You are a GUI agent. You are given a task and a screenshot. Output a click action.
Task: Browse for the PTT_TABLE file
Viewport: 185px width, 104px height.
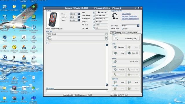pos(106,34)
